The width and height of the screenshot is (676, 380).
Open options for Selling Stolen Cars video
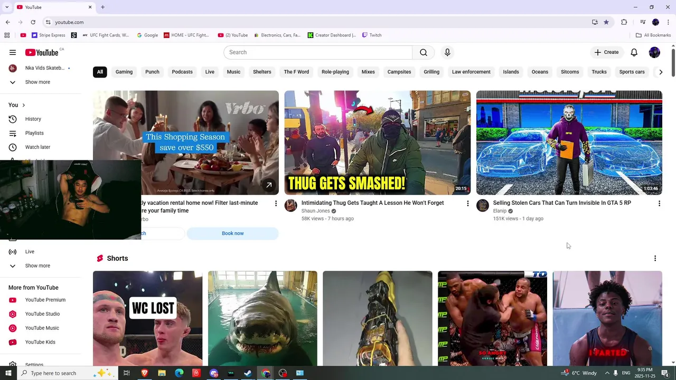click(659, 203)
